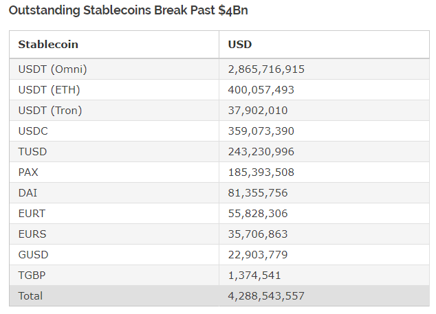Image resolution: width=436 pixels, height=314 pixels.
Task: Click the USD column header
Action: tap(240, 45)
